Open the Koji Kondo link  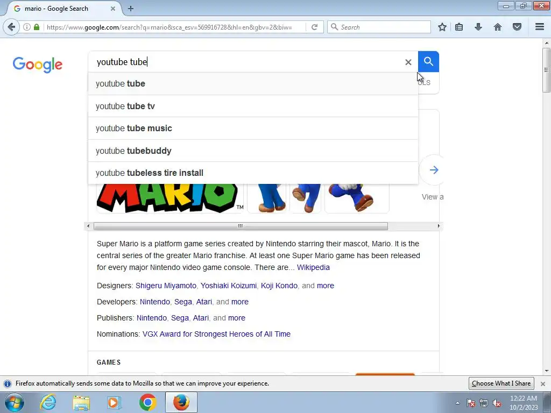279,286
